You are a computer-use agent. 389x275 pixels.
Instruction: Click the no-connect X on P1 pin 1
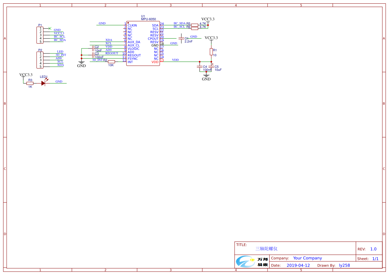coord(50,29)
